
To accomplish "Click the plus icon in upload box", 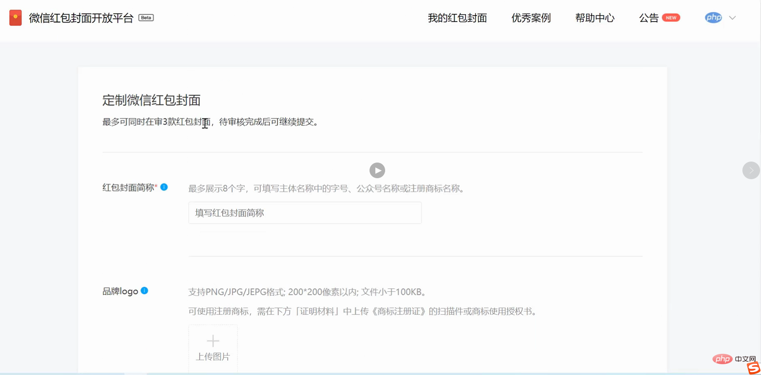I will click(x=213, y=341).
